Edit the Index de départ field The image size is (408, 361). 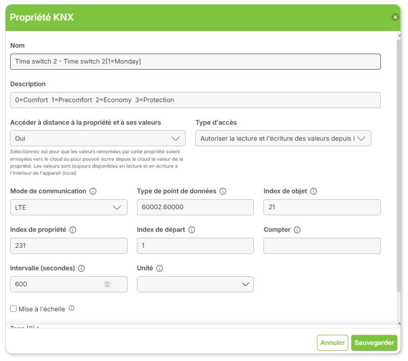point(195,246)
